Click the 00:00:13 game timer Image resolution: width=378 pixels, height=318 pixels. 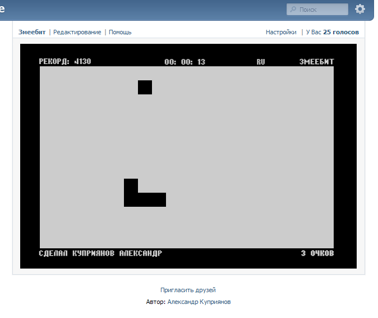point(185,62)
